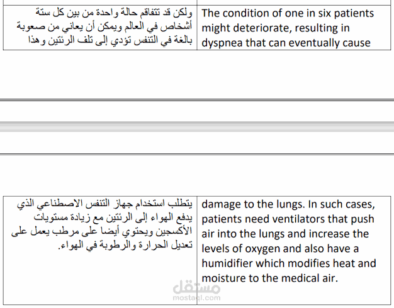Place cursor in 'might deteriorate, resulting in' line
Viewport: 394px width, 308px height.
click(x=276, y=28)
